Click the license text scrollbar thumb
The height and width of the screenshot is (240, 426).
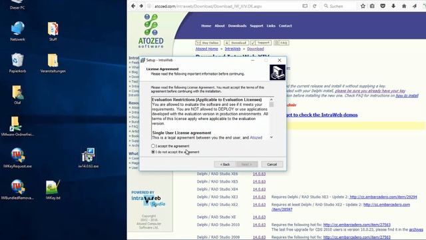[x=272, y=105]
